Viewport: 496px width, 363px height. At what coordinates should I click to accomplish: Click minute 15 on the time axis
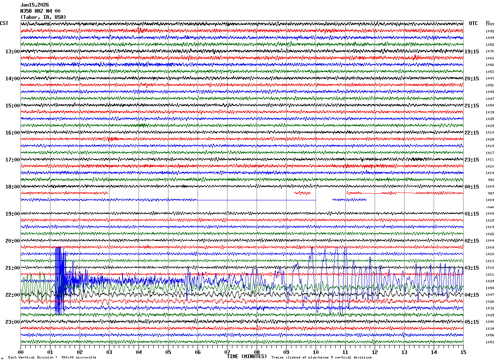coord(463,352)
